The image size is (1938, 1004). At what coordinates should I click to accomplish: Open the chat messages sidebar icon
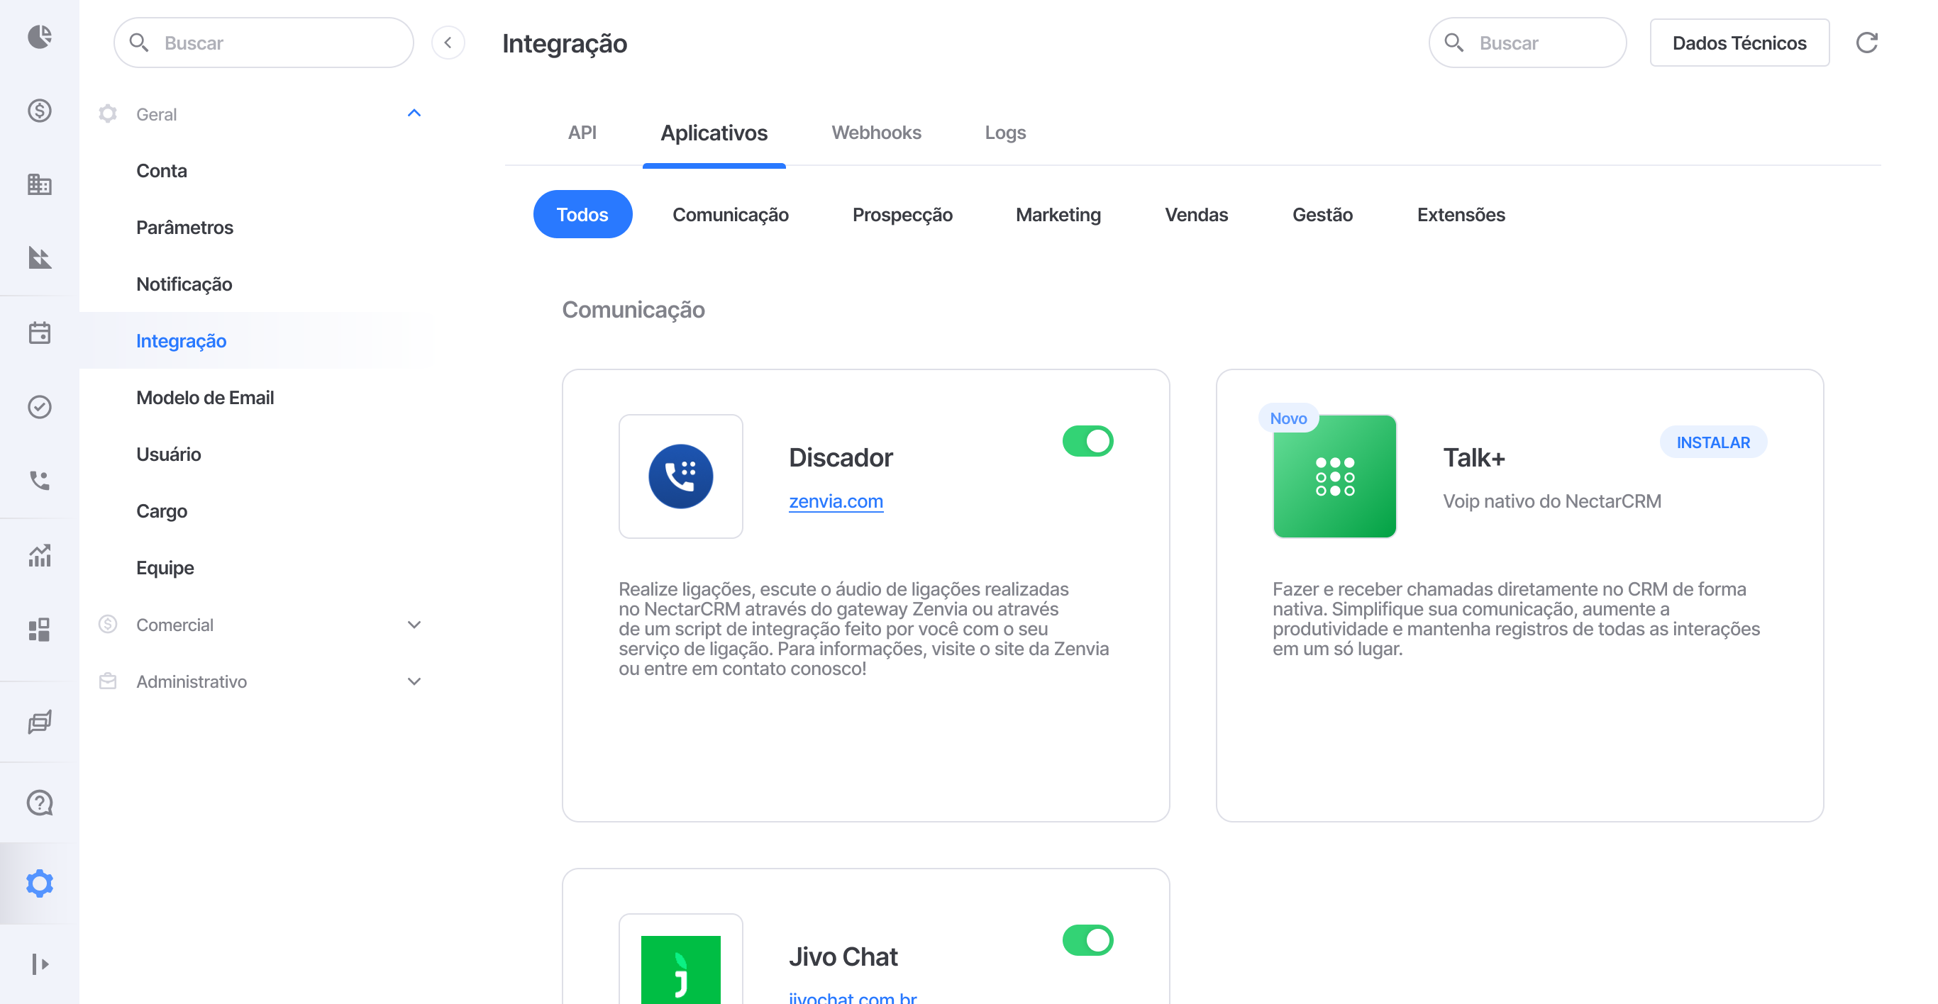[39, 722]
